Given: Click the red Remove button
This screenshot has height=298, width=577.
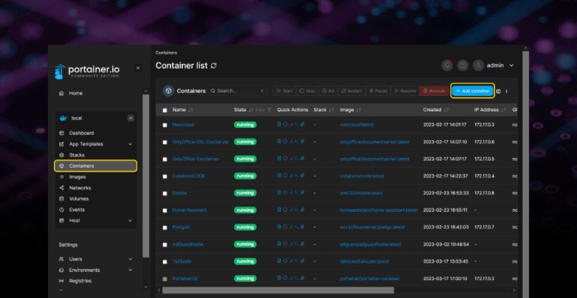Looking at the screenshot, I should (x=434, y=90).
